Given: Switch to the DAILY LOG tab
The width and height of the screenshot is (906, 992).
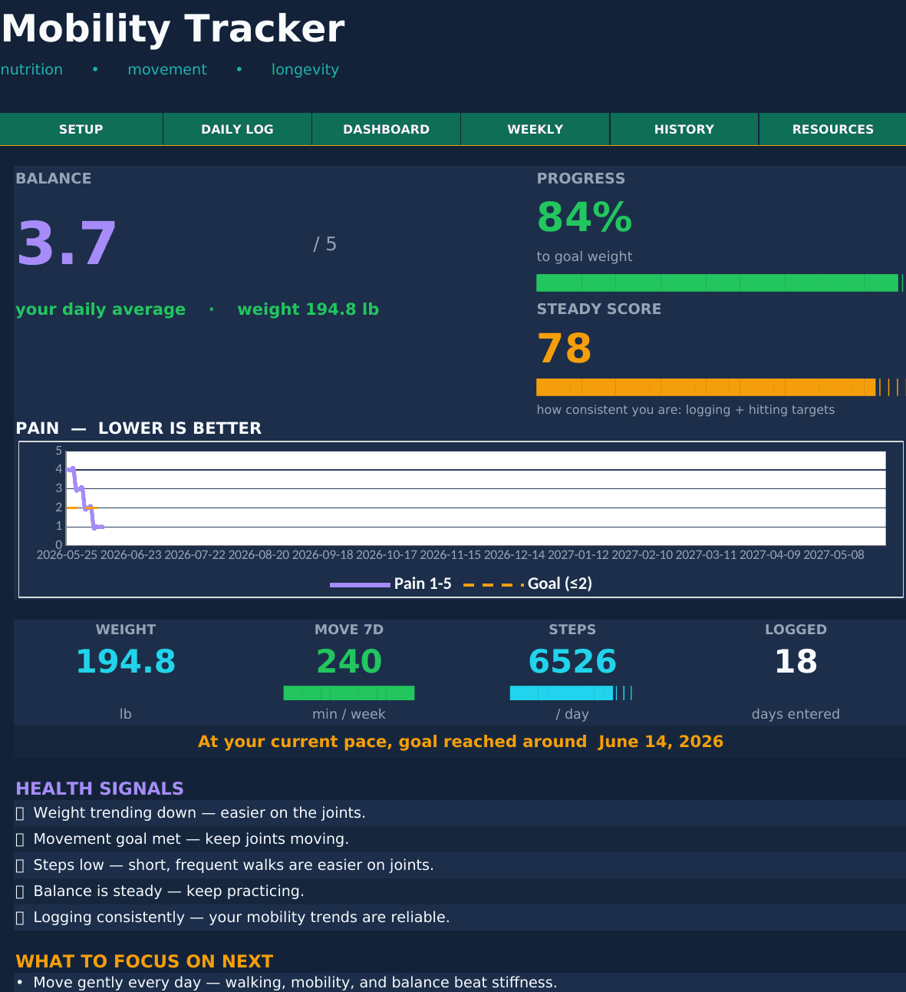Looking at the screenshot, I should coord(237,129).
